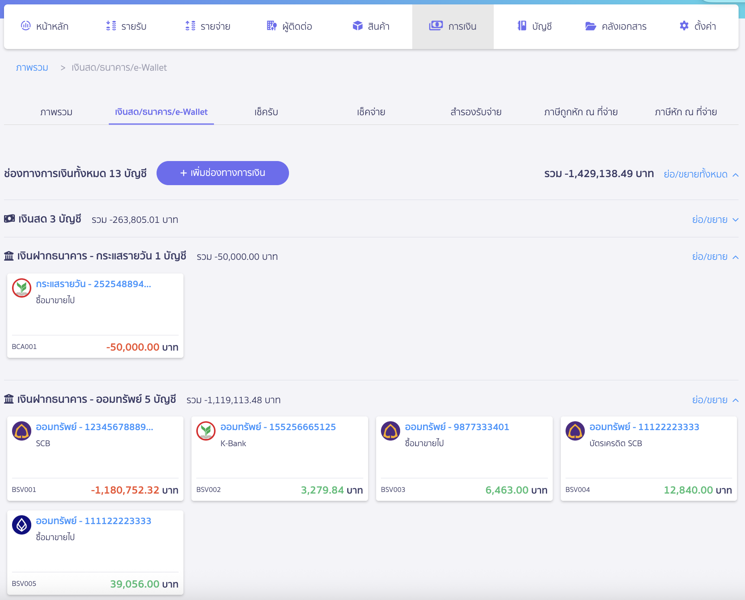
Task: Click the เพิ่มช่องทางการเงิน button
Action: coord(223,173)
